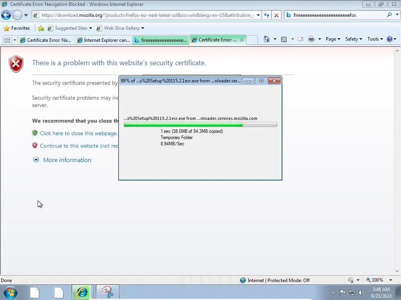Click the Internet Explorer taskbar icon
This screenshot has width=401, height=300.
click(81, 292)
